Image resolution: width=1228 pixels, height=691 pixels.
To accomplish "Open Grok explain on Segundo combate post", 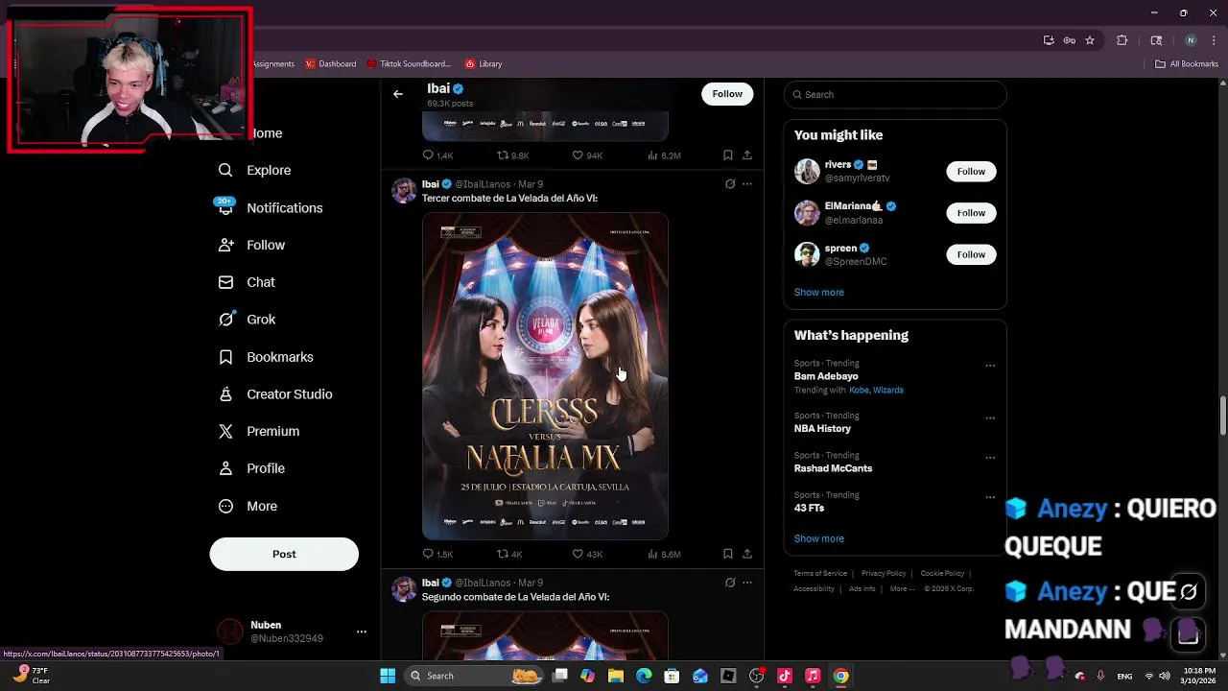I will click(x=730, y=583).
